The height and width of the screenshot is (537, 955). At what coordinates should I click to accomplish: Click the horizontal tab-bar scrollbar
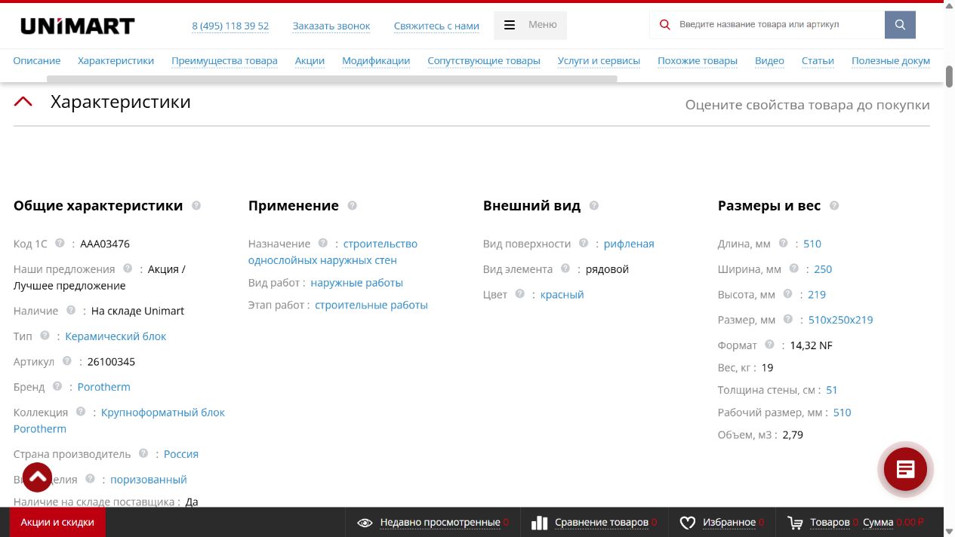(x=332, y=78)
